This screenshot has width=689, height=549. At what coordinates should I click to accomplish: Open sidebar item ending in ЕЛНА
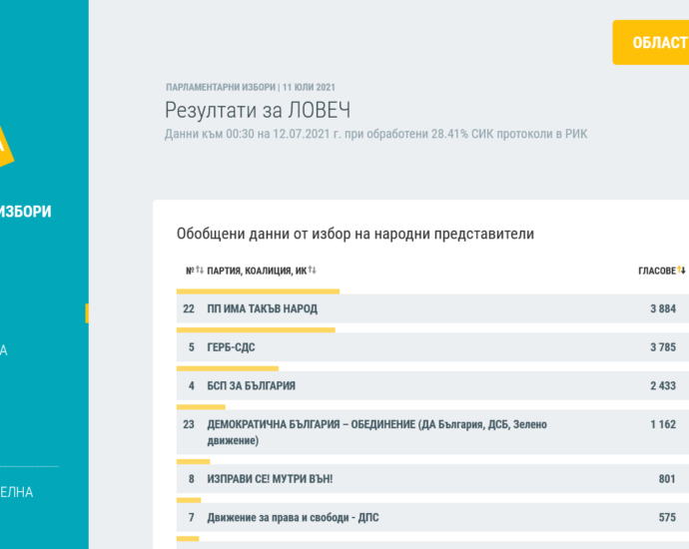coord(16,492)
